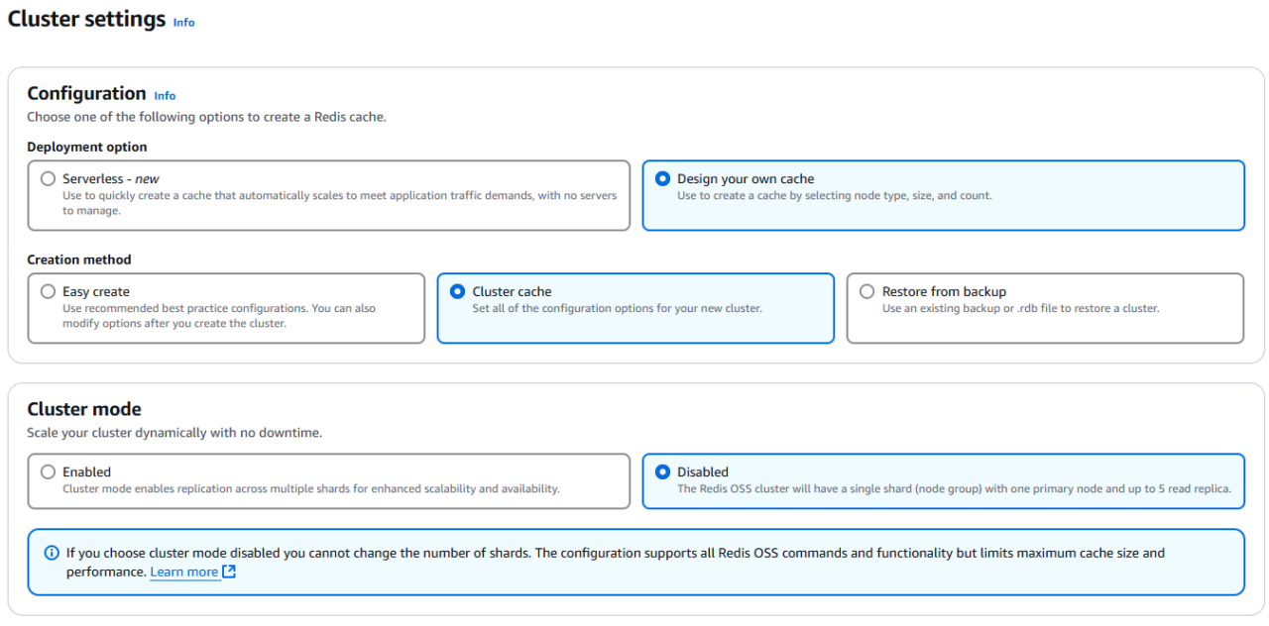1269x626 pixels.
Task: Enable cluster mode
Action: click(x=48, y=471)
